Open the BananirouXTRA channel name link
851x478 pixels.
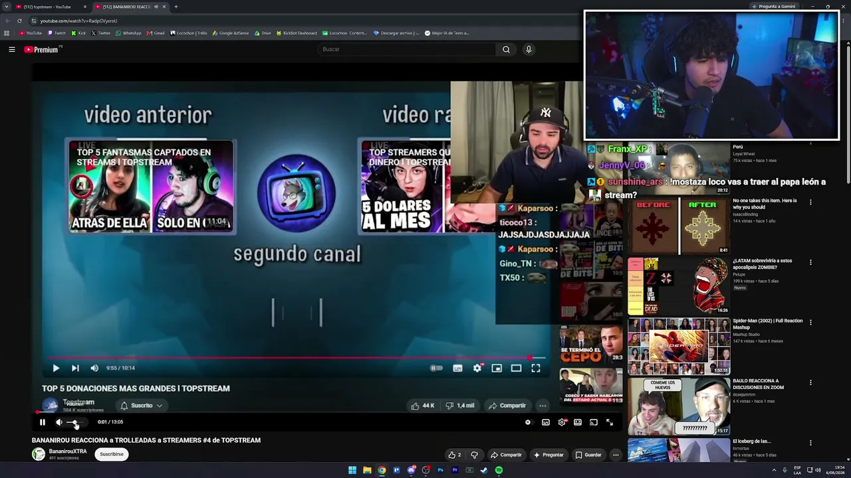click(68, 451)
